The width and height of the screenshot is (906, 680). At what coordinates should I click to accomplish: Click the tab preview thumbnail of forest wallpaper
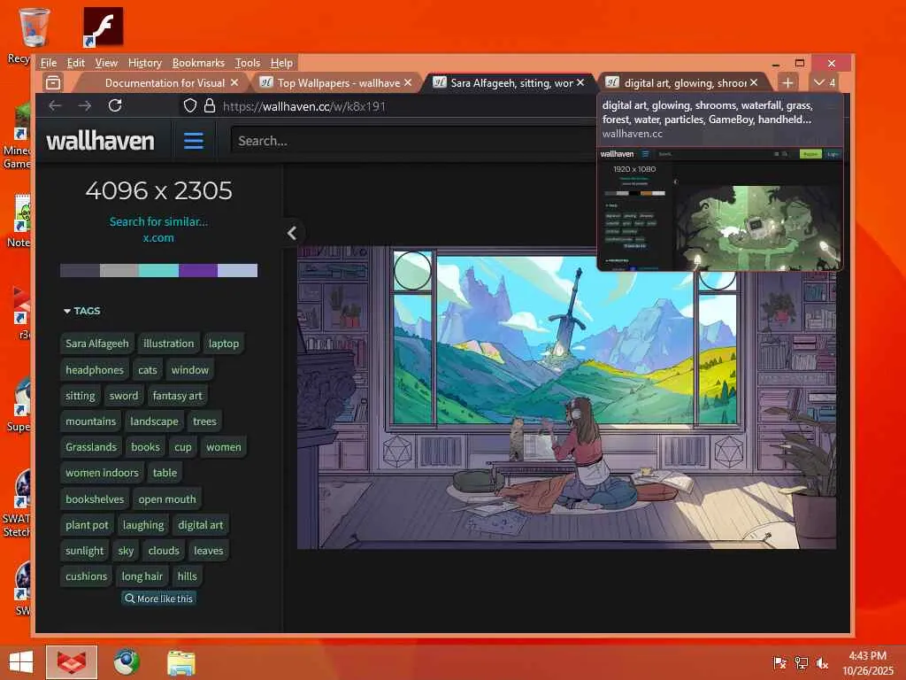720,210
